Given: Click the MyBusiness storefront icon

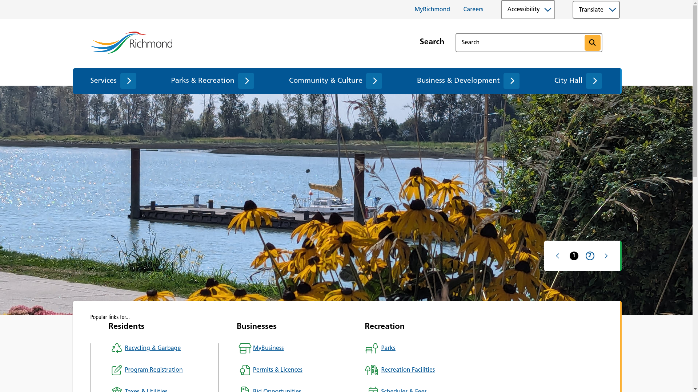Looking at the screenshot, I should click(245, 348).
